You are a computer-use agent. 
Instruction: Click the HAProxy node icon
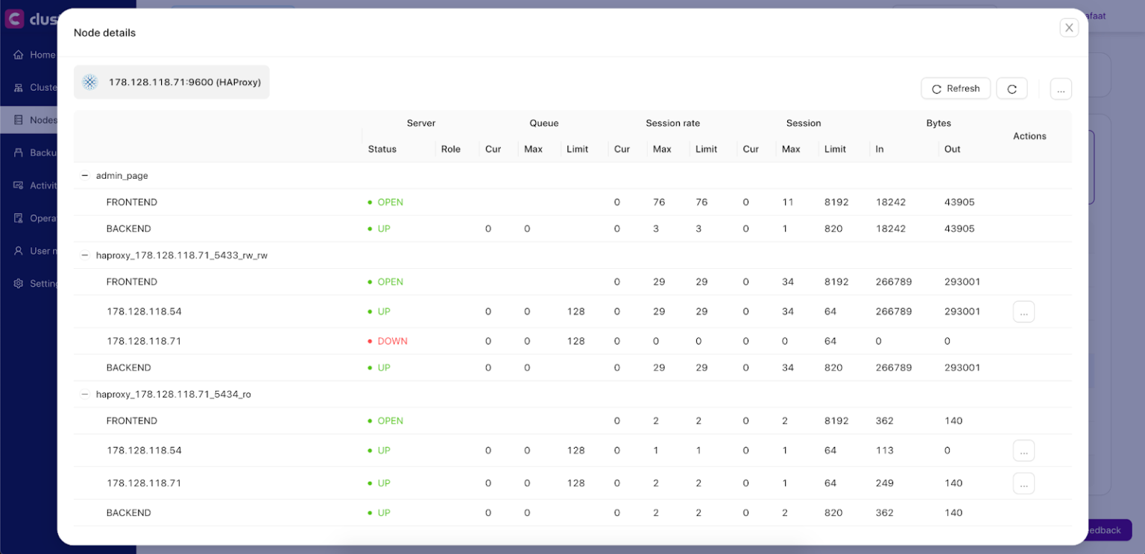tap(90, 82)
